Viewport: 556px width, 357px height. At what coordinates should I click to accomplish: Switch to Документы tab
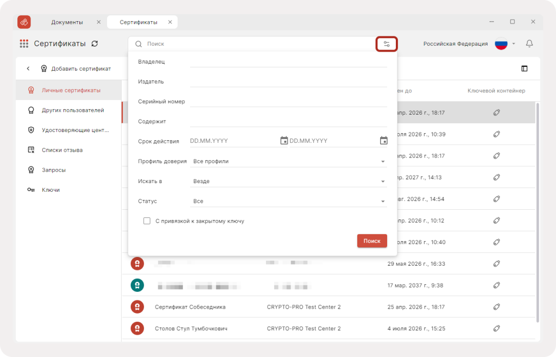pyautogui.click(x=67, y=22)
